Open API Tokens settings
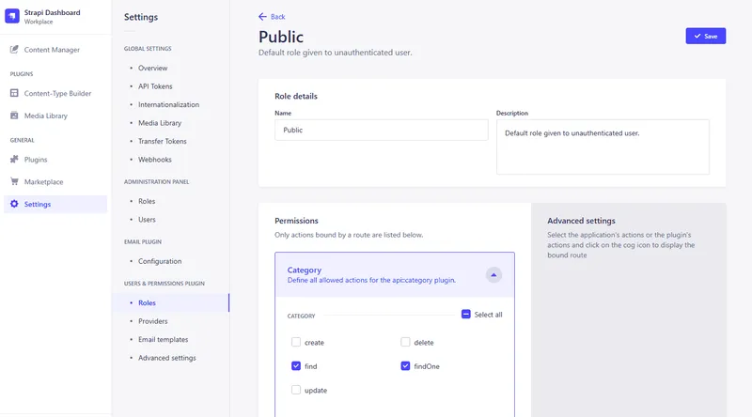752x417 pixels. (x=155, y=86)
